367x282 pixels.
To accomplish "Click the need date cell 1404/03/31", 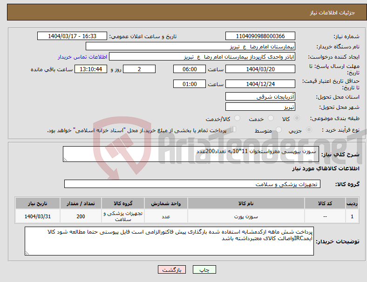I will [x=38, y=216].
